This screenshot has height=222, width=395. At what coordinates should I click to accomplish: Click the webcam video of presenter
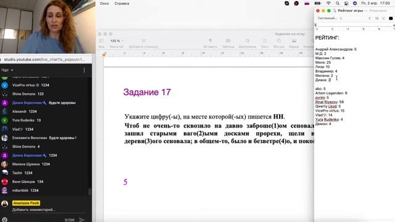pyautogui.click(x=48, y=27)
